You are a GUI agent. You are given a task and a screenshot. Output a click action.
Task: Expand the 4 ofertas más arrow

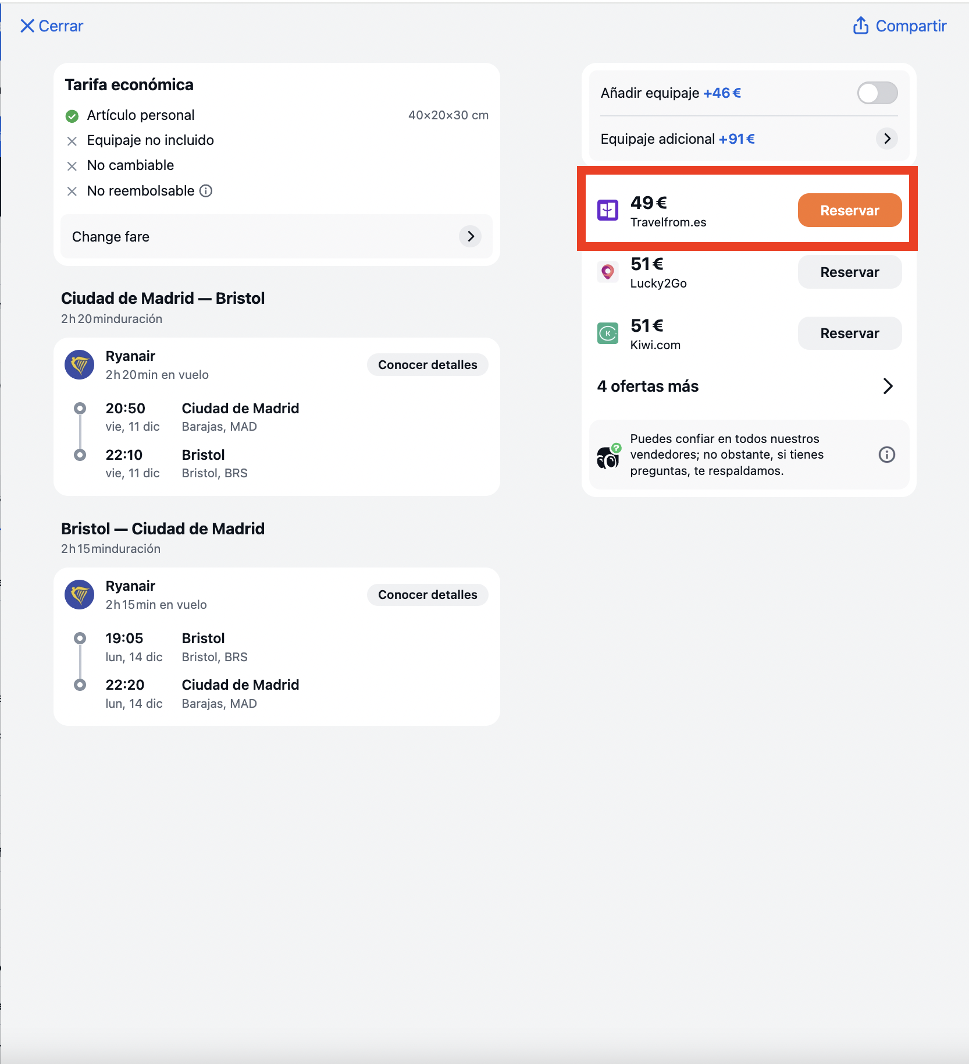tap(888, 386)
